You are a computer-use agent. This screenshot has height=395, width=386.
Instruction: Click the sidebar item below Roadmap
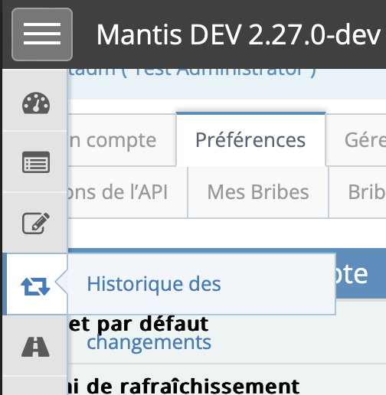tap(35, 386)
